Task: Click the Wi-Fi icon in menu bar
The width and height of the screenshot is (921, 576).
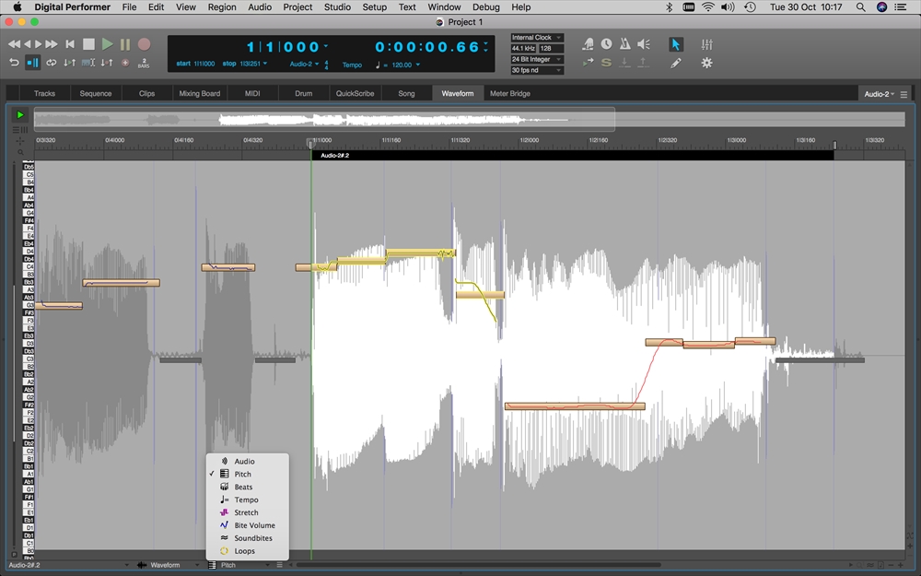Action: 708,7
